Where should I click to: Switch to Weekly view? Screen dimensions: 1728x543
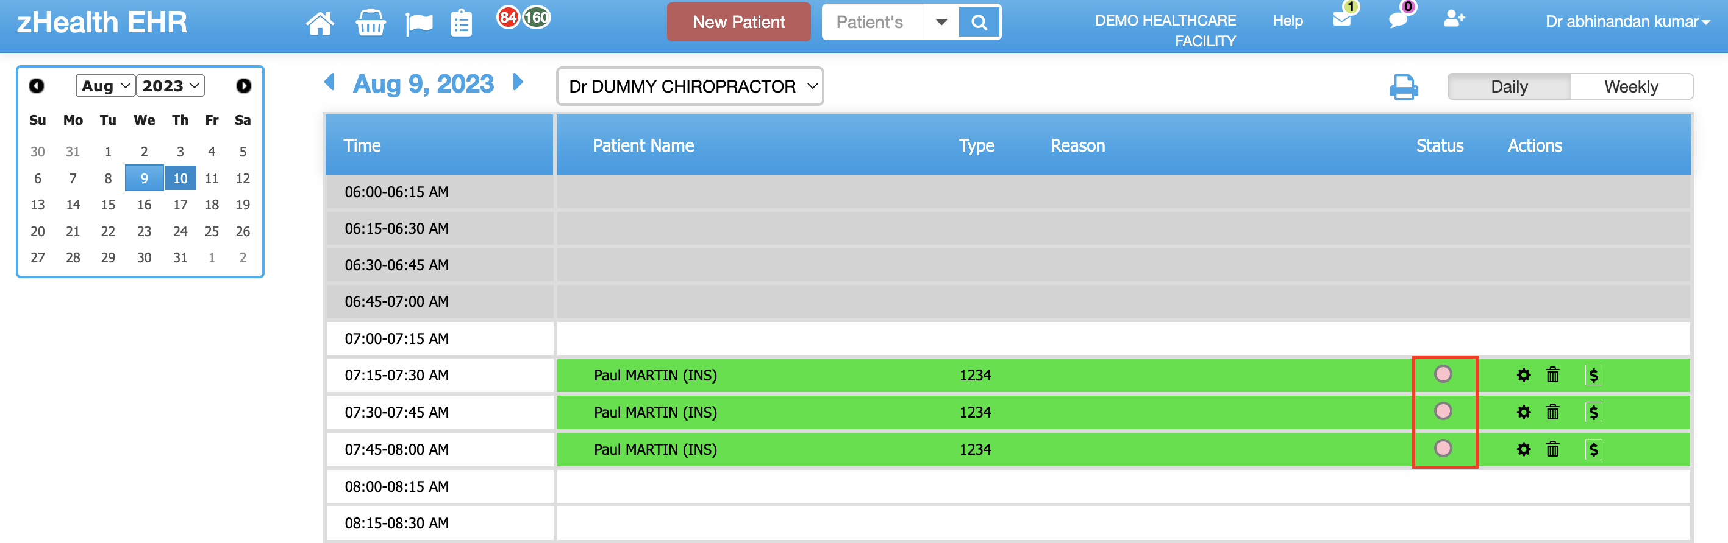[1630, 87]
